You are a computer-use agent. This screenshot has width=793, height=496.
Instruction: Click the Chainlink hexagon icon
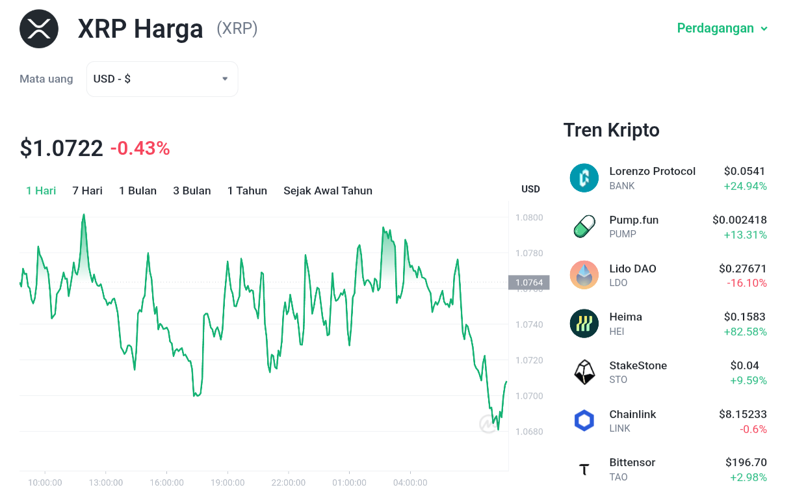pyautogui.click(x=584, y=421)
